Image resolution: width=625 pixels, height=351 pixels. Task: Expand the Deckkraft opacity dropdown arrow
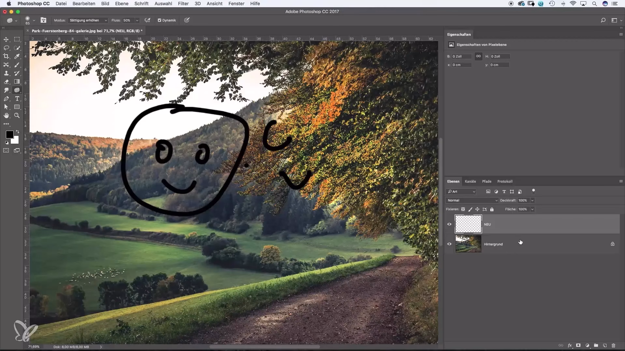pos(532,201)
